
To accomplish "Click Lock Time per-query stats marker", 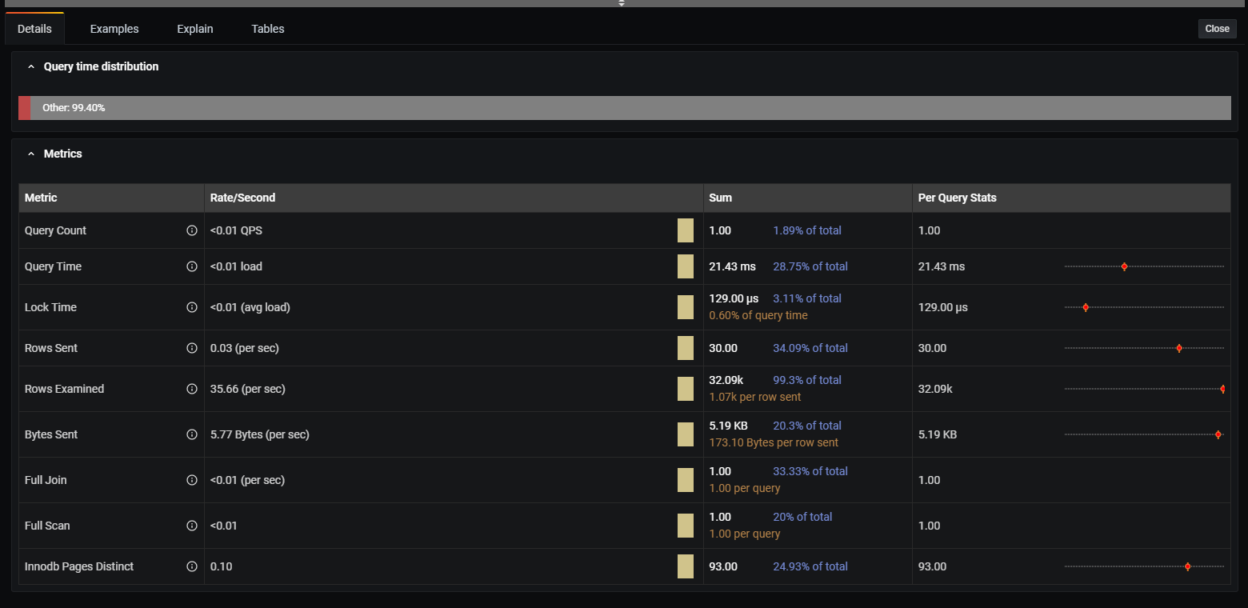I will click(1086, 307).
